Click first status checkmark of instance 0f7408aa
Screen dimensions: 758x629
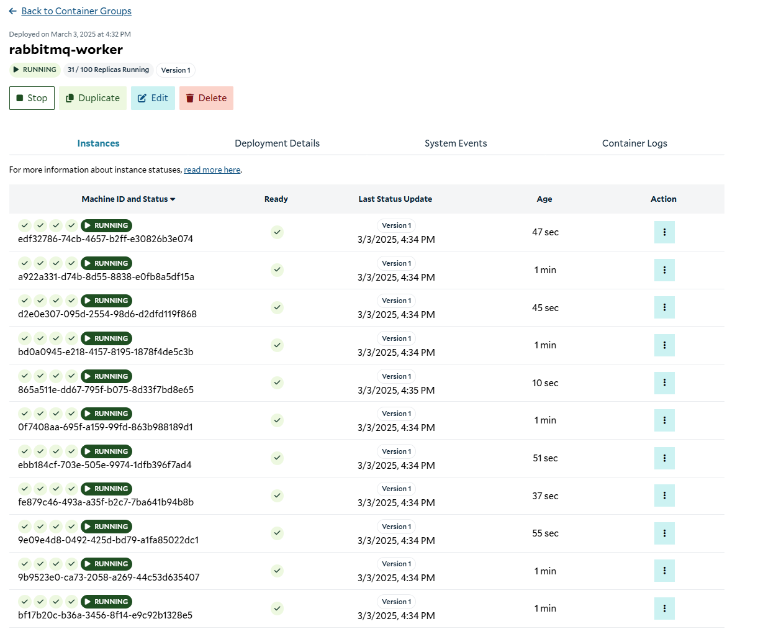25,414
